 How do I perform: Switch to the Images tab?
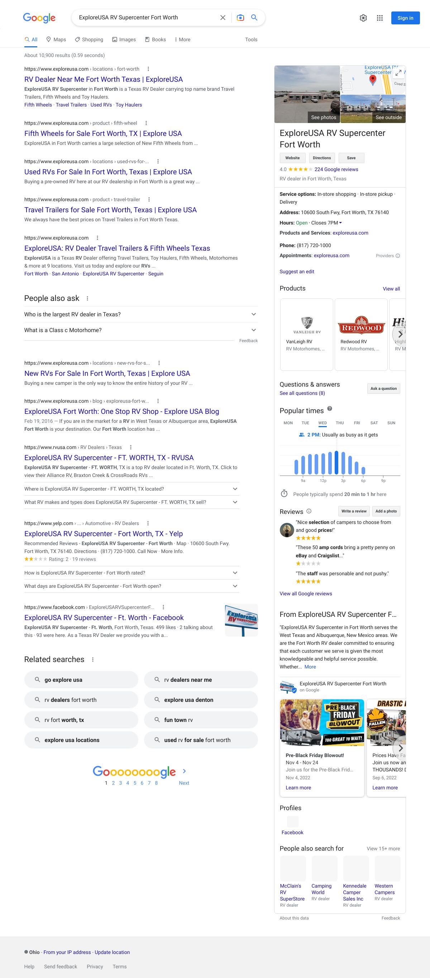coord(124,39)
